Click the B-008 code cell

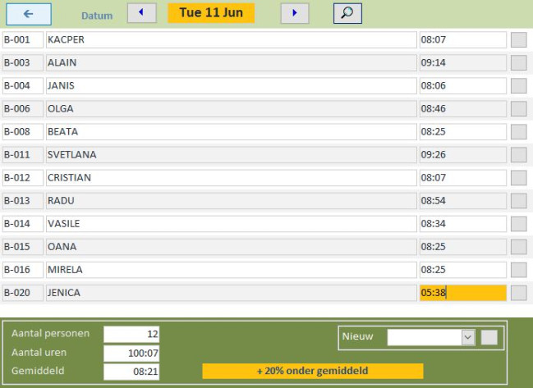[23, 132]
